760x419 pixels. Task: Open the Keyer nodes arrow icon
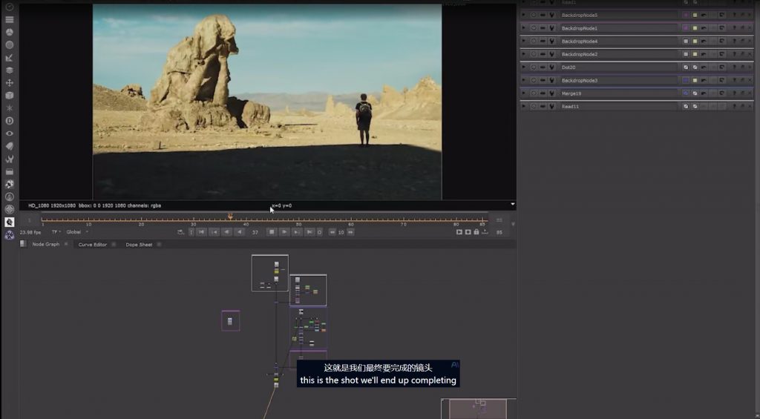coord(9,58)
